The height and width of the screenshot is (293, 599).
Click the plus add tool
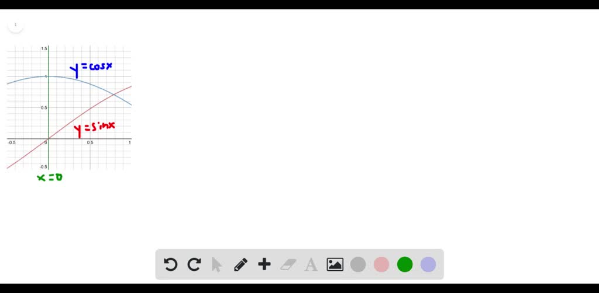click(264, 264)
